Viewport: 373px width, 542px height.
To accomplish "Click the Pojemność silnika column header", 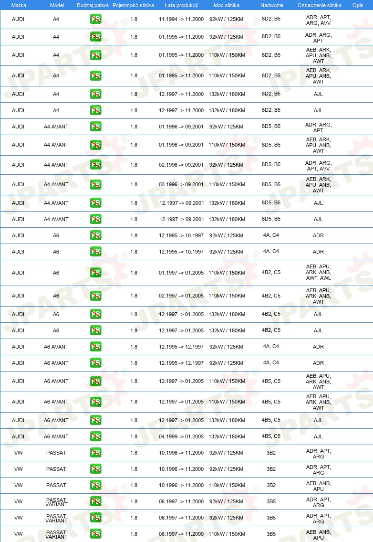I will 133,5.
